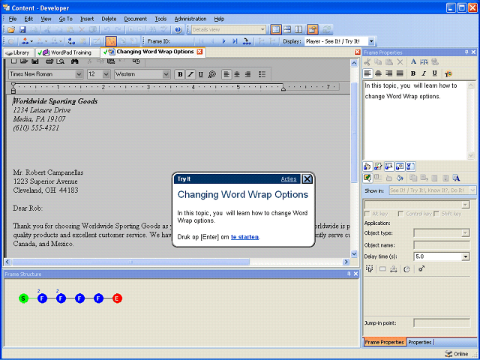Open the font size 12 dropdown
Image resolution: width=480 pixels, height=360 pixels.
[106, 74]
